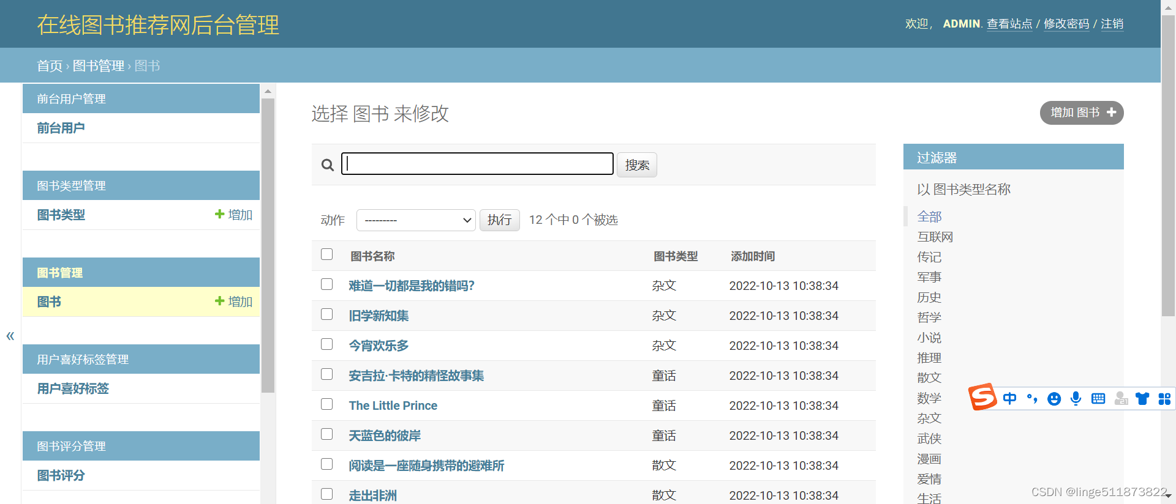Click the plus 增加 next to 图书类型
Screen dimensions: 1176x504
[233, 215]
